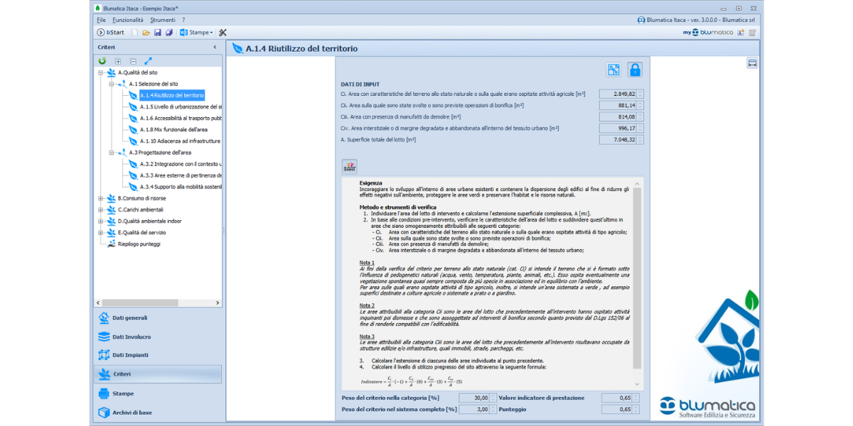Toggle the blue padlock lock button
Screen dimensions: 853x426
point(635,70)
